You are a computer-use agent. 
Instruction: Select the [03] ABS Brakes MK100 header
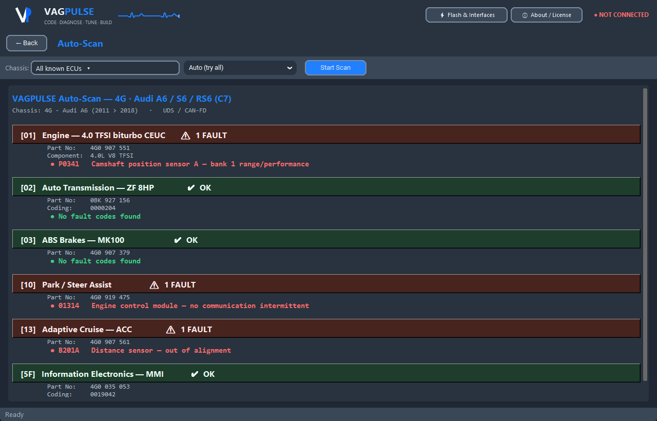tap(326, 239)
